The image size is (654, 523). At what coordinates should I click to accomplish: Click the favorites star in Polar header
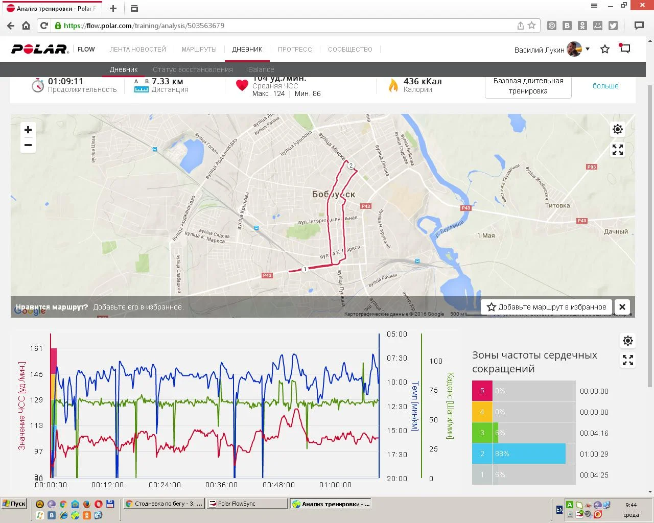(605, 49)
